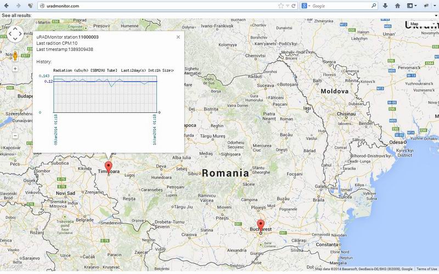Click the Chisinau city label
The height and width of the screenshot is (274, 439).
pyautogui.click(x=346, y=114)
